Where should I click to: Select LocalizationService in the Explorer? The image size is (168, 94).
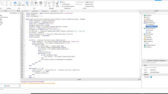click(x=151, y=45)
